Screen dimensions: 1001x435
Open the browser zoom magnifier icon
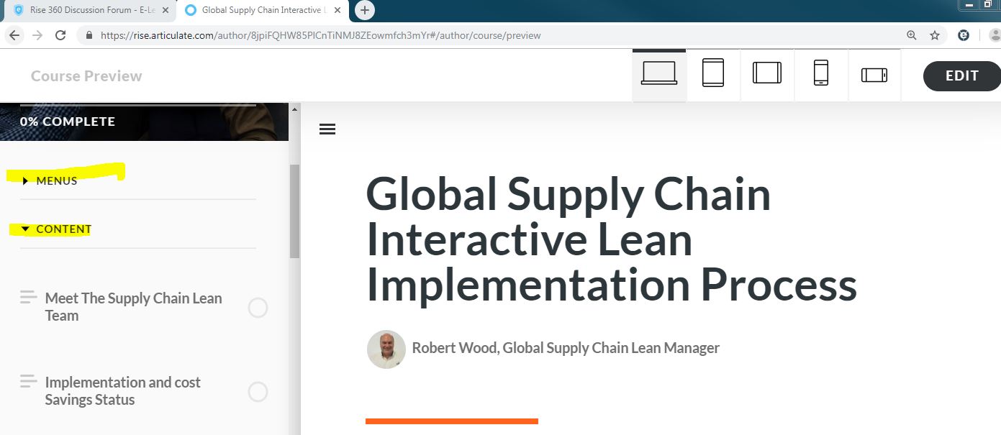[x=912, y=35]
